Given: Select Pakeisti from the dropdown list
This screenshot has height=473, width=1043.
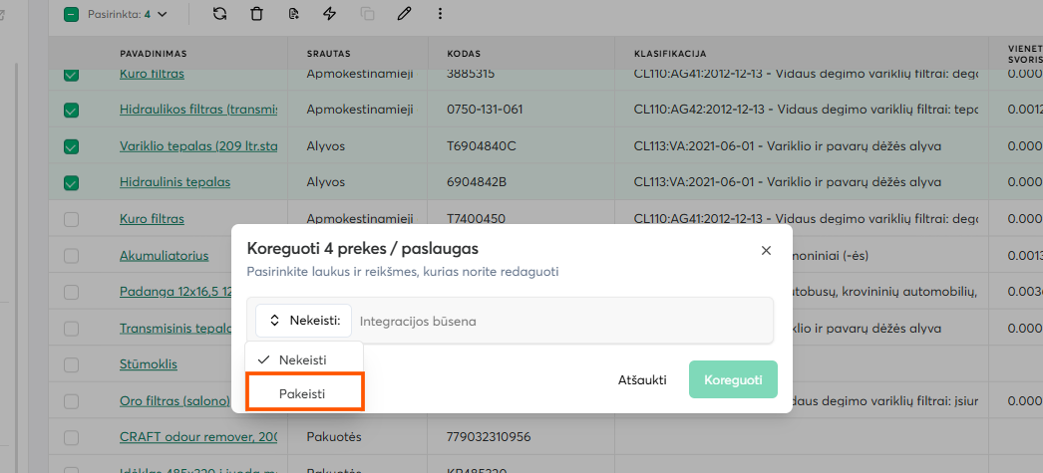Looking at the screenshot, I should click(x=304, y=393).
